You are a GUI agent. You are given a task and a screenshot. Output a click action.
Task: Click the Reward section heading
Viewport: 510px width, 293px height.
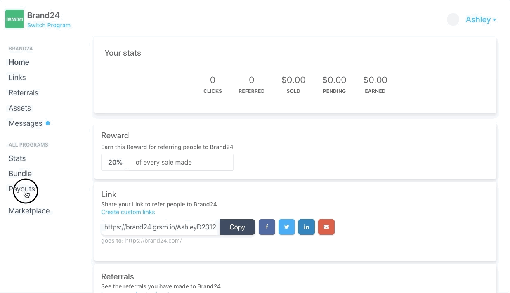tap(115, 136)
